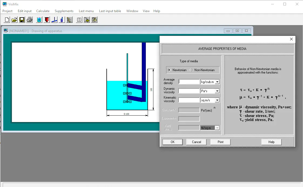Viewport: 303px width, 187px height.
Task: Save project with the floppy disk icon
Action: point(22,20)
